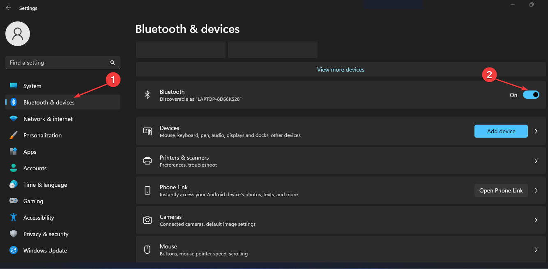548x269 pixels.
Task: Select Time & language in sidebar
Action: pyautogui.click(x=45, y=185)
